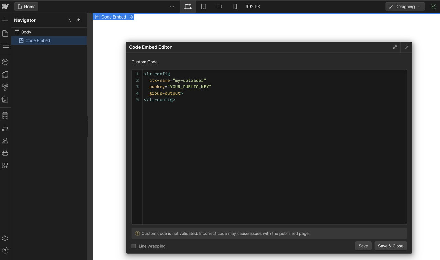Select Body in the Navigator tree
Viewport: 440px width, 260px height.
tap(26, 32)
